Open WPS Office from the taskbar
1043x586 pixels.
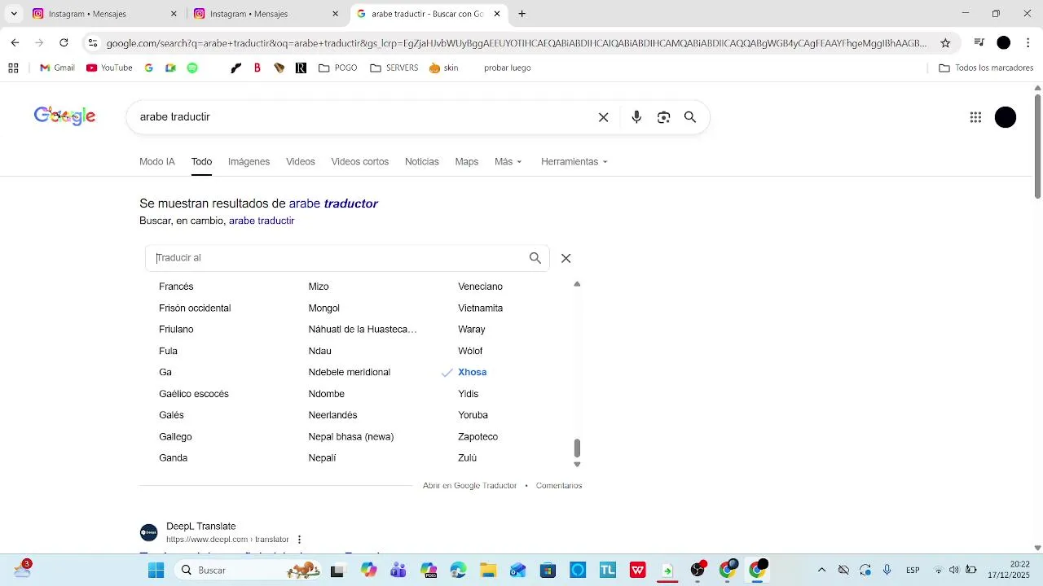point(638,570)
